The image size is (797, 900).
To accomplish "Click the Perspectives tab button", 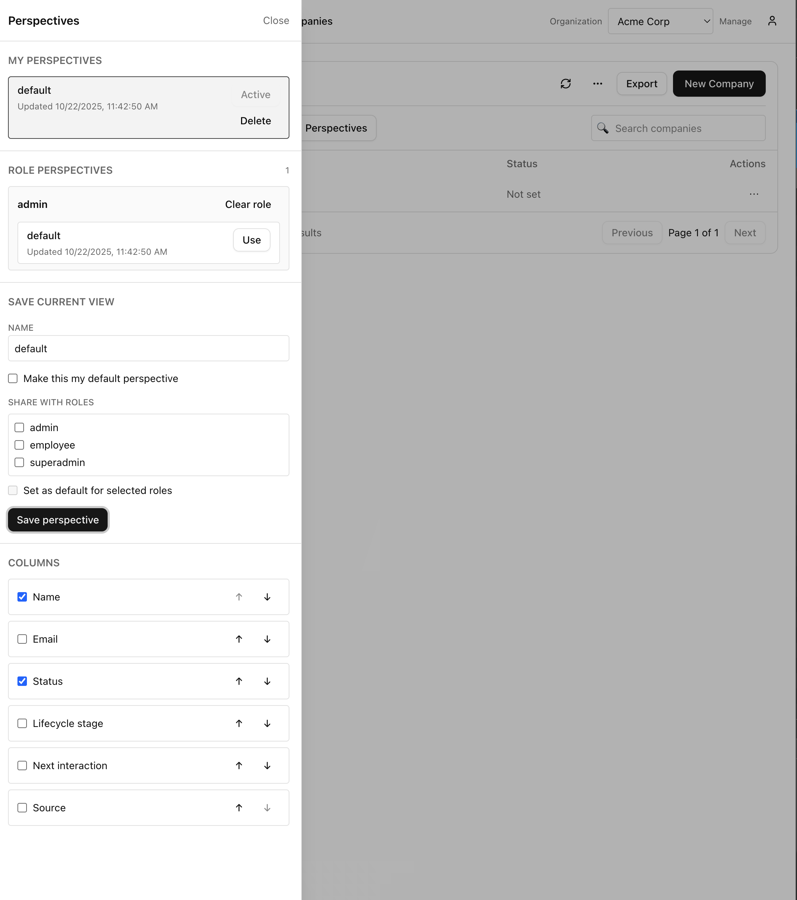I will [x=336, y=128].
